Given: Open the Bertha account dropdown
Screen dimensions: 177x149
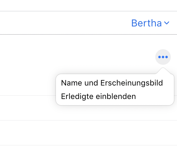Looking at the screenshot, I should click(150, 23).
